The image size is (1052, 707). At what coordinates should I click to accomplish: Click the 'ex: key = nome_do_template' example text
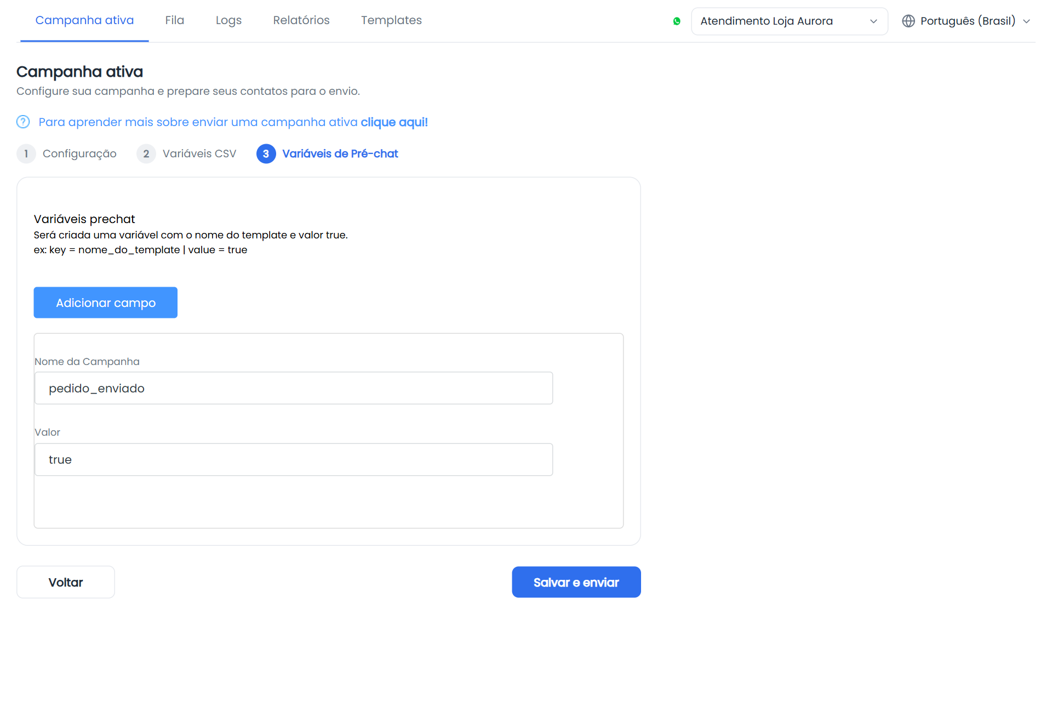pos(140,250)
